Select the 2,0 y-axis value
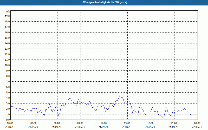 point(8,109)
